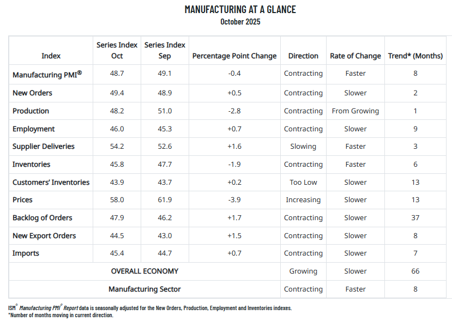Click the Direction column header
452x321 pixels.
(x=303, y=56)
